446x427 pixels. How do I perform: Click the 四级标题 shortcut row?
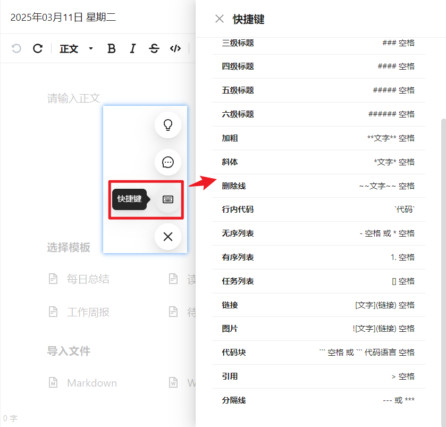click(x=318, y=66)
